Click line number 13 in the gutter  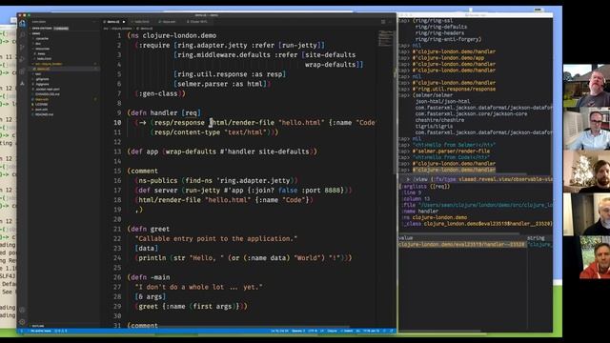[117, 151]
